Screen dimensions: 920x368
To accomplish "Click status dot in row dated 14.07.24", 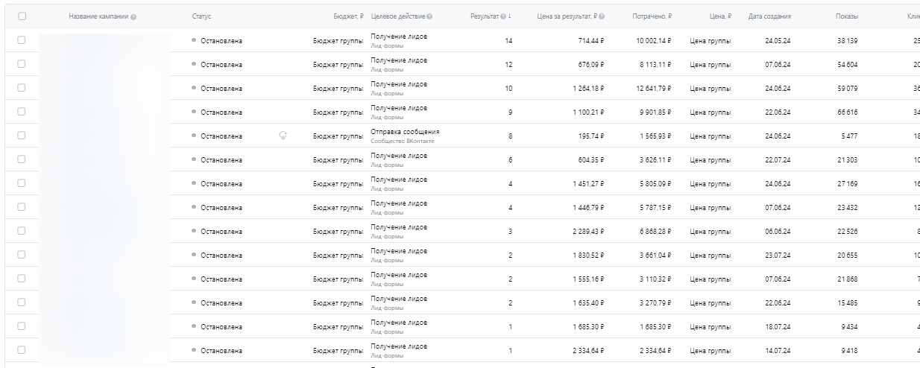I will click(x=194, y=350).
